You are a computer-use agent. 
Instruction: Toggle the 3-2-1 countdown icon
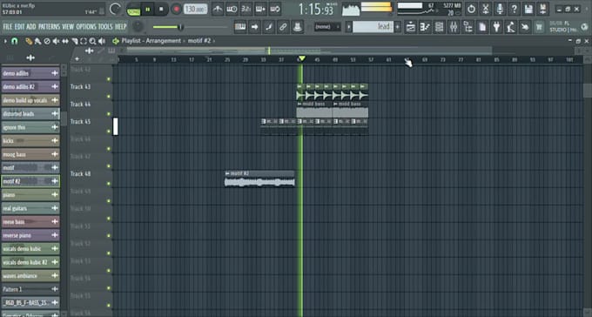(246, 9)
